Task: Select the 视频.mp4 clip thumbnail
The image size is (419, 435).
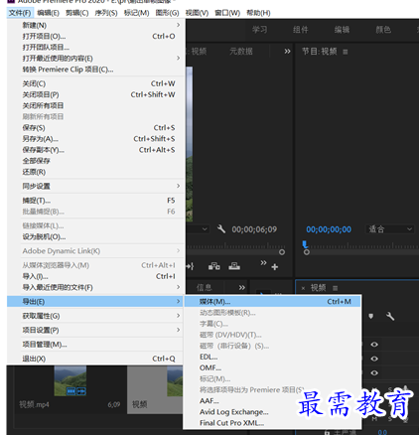Action: [x=70, y=381]
